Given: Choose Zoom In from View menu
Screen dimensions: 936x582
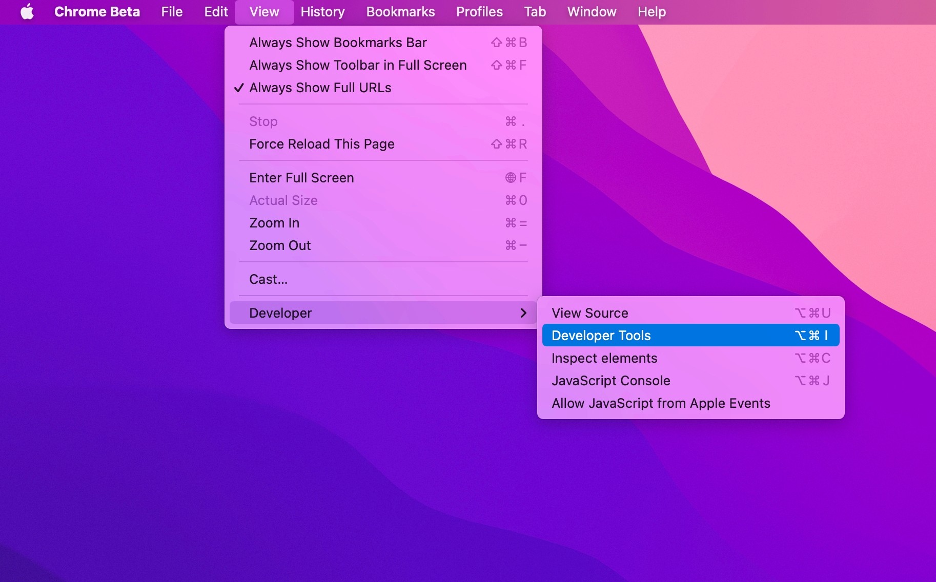Looking at the screenshot, I should (x=383, y=223).
